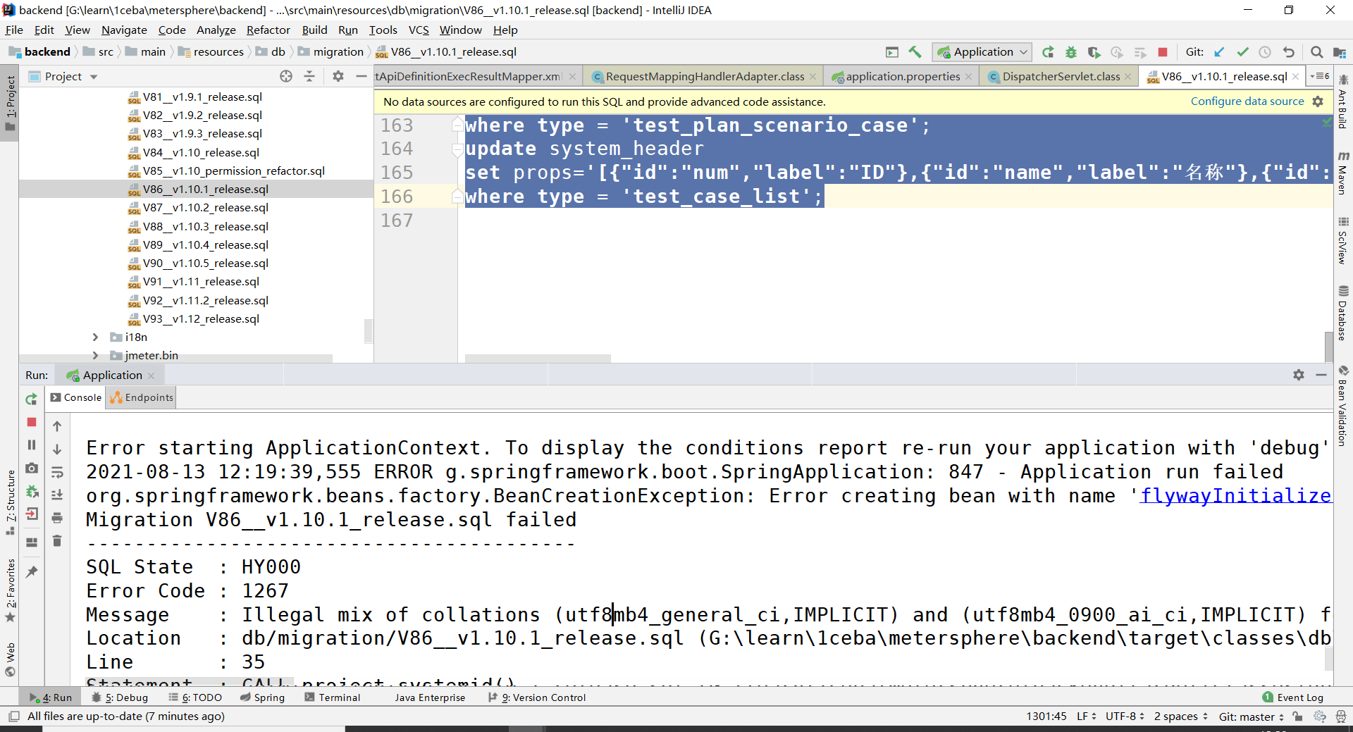The width and height of the screenshot is (1353, 732).
Task: Rerun Application from the main toolbar
Action: [1048, 51]
